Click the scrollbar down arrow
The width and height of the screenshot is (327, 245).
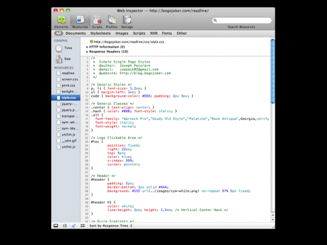coord(272,219)
